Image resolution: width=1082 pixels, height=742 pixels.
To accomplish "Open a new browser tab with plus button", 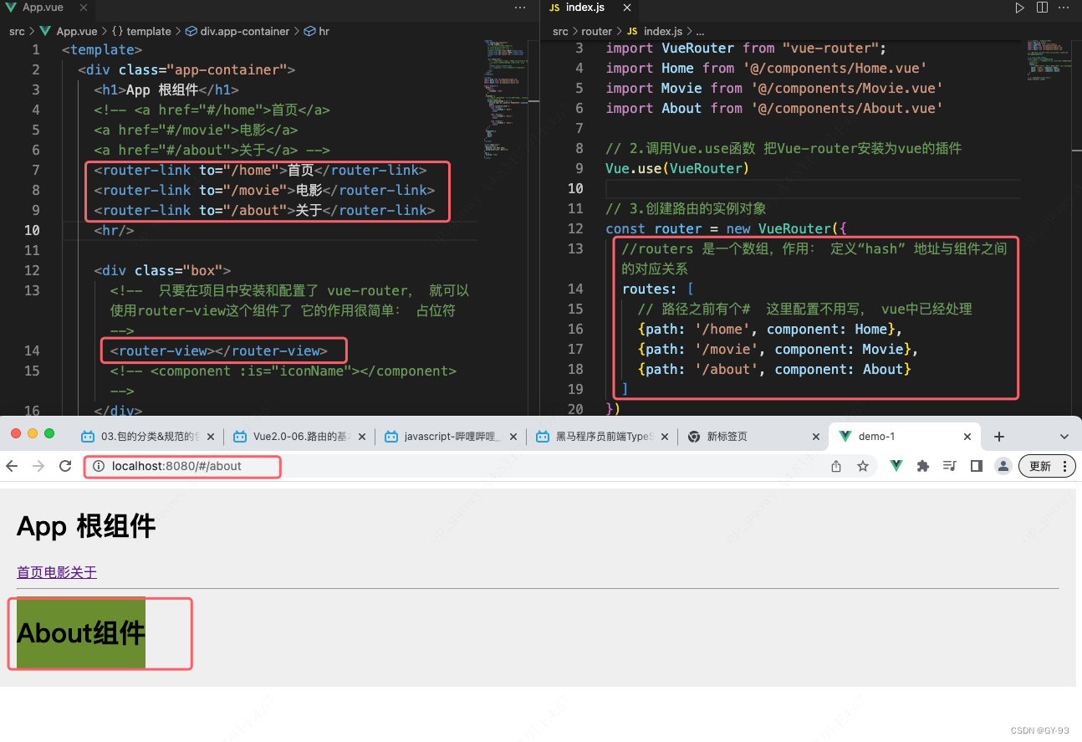I will coord(998,437).
